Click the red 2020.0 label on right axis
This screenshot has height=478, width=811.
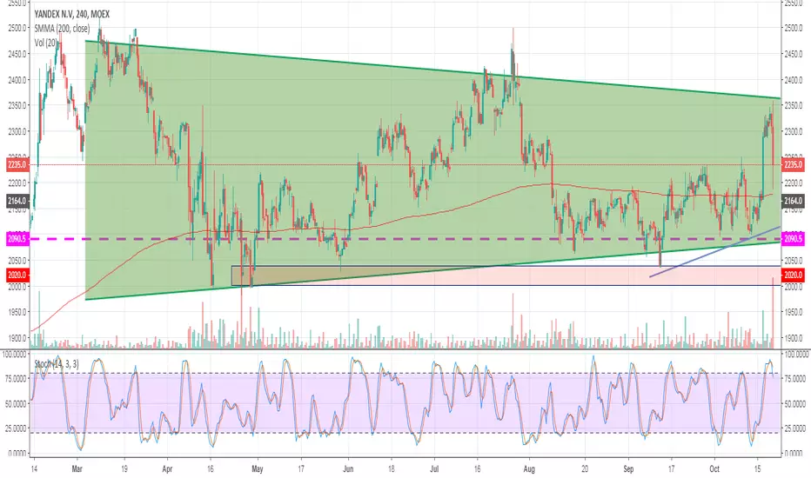pyautogui.click(x=793, y=275)
